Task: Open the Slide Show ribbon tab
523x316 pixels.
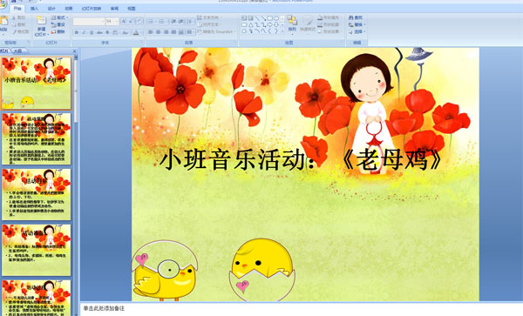Action: (x=92, y=9)
